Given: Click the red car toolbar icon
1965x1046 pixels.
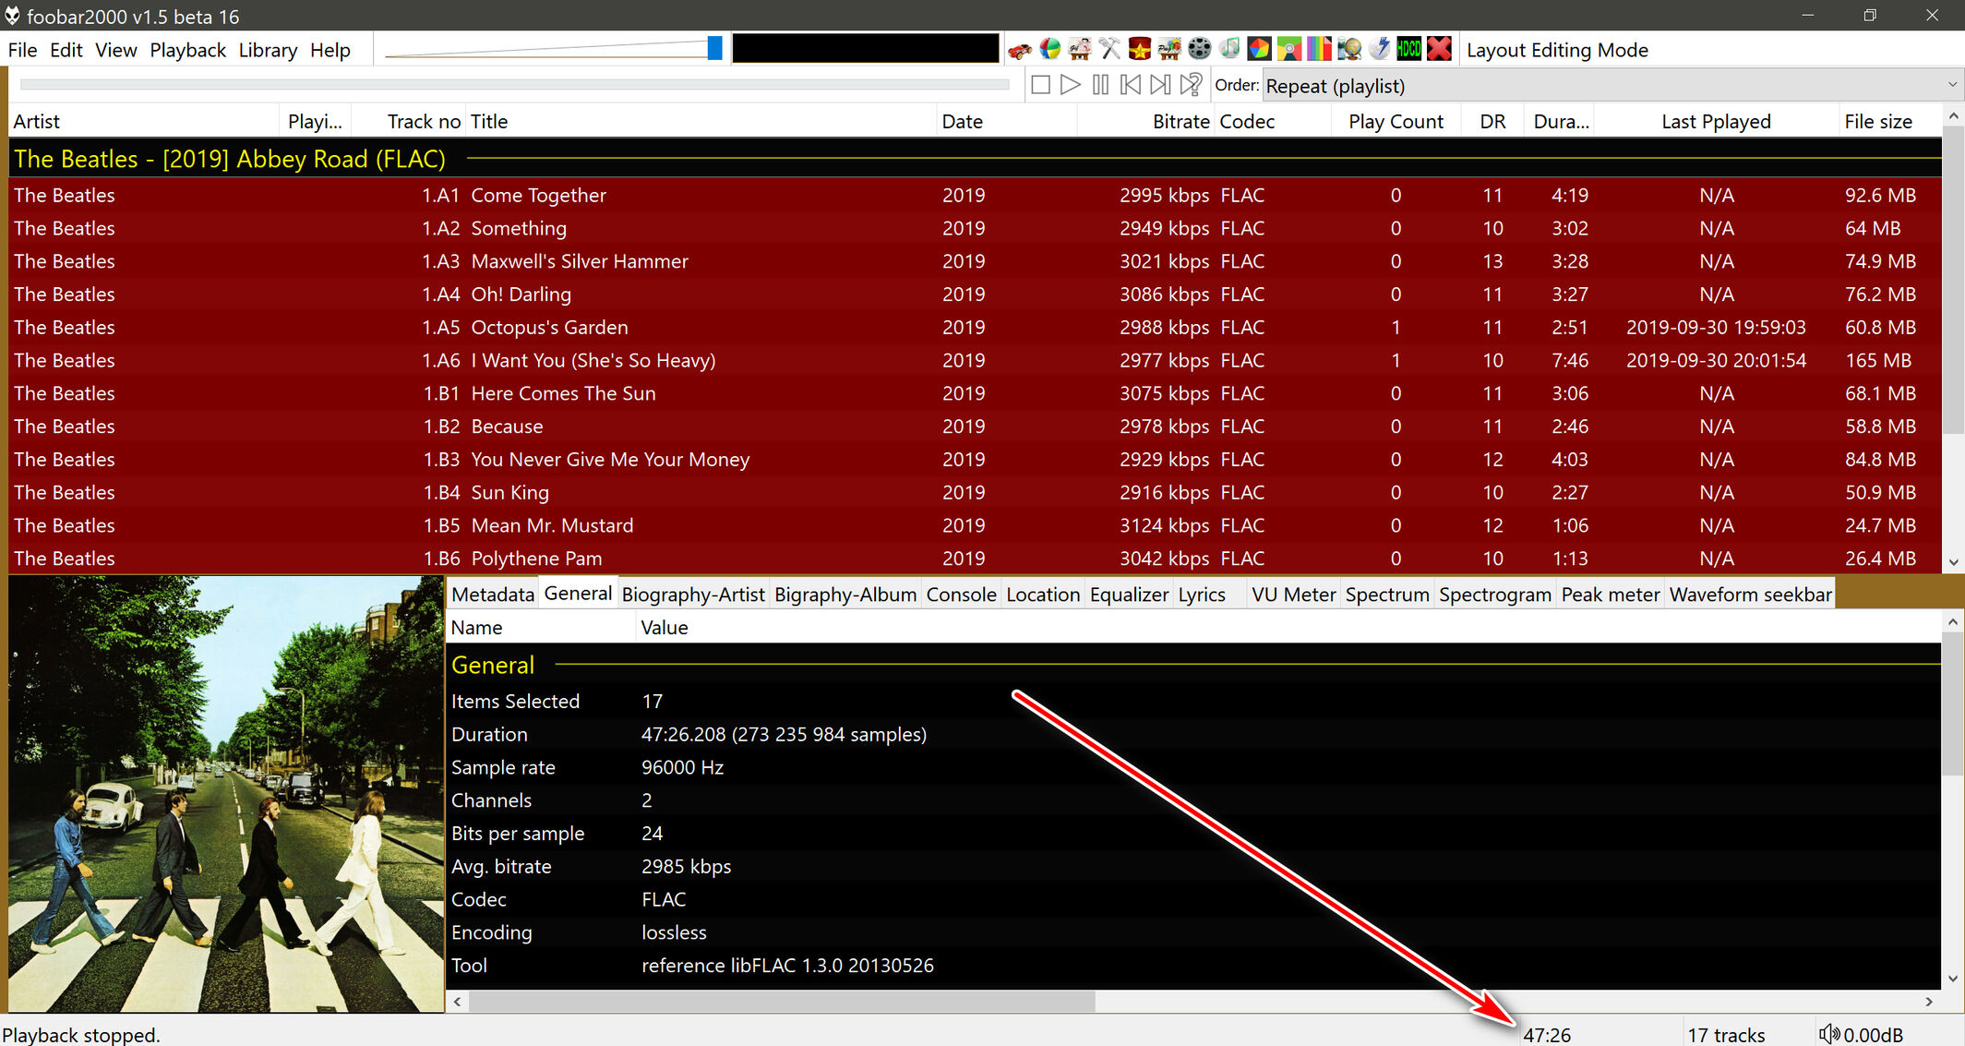Looking at the screenshot, I should tap(1020, 50).
